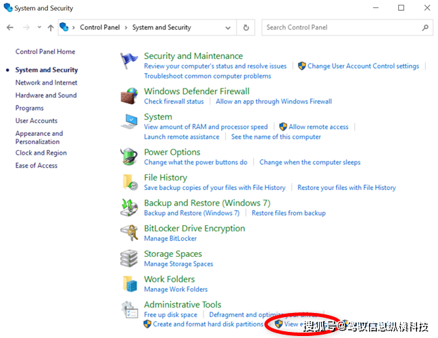Open Windows Defender Firewall heading
This screenshot has width=438, height=338.
tap(197, 91)
